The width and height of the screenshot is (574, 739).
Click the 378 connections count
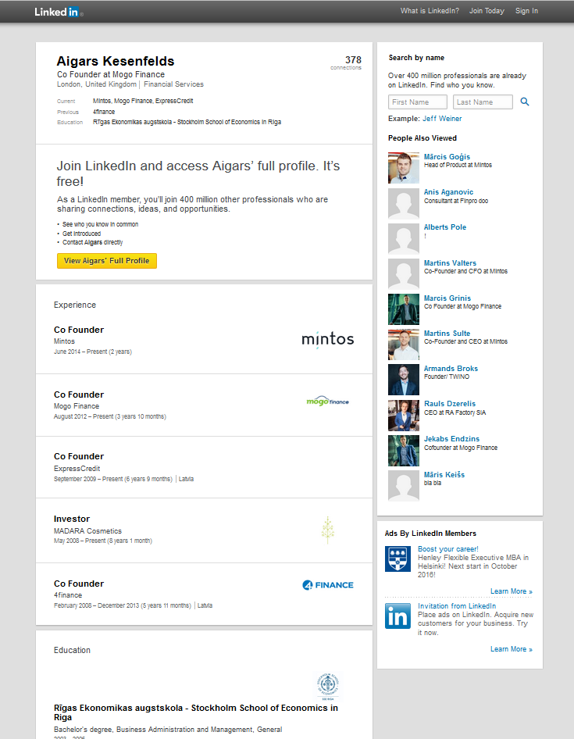tap(353, 60)
